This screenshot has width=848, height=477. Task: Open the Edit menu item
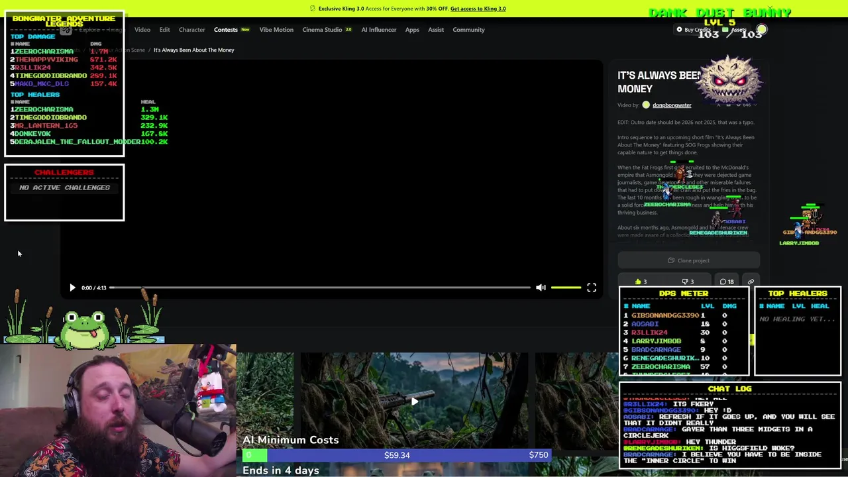tap(164, 29)
